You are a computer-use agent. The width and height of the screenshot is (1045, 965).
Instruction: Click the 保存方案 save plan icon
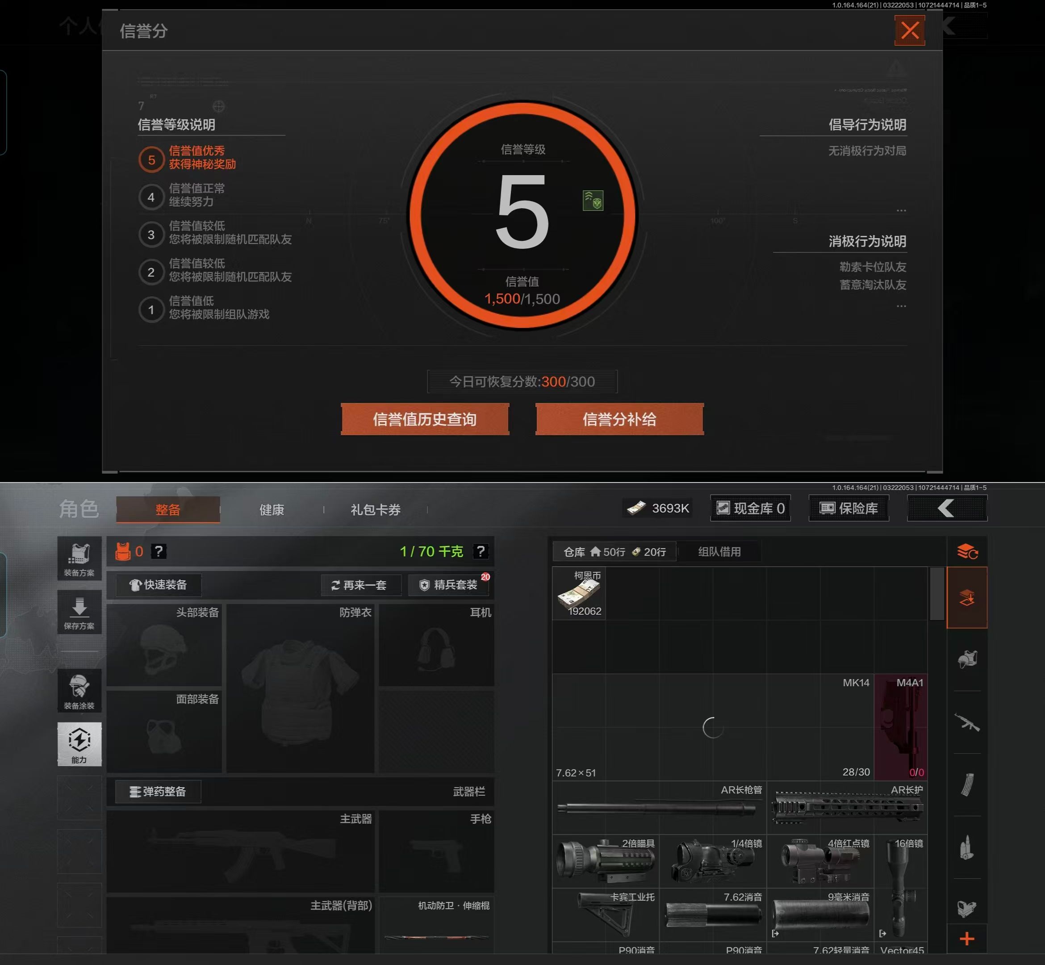coord(79,612)
